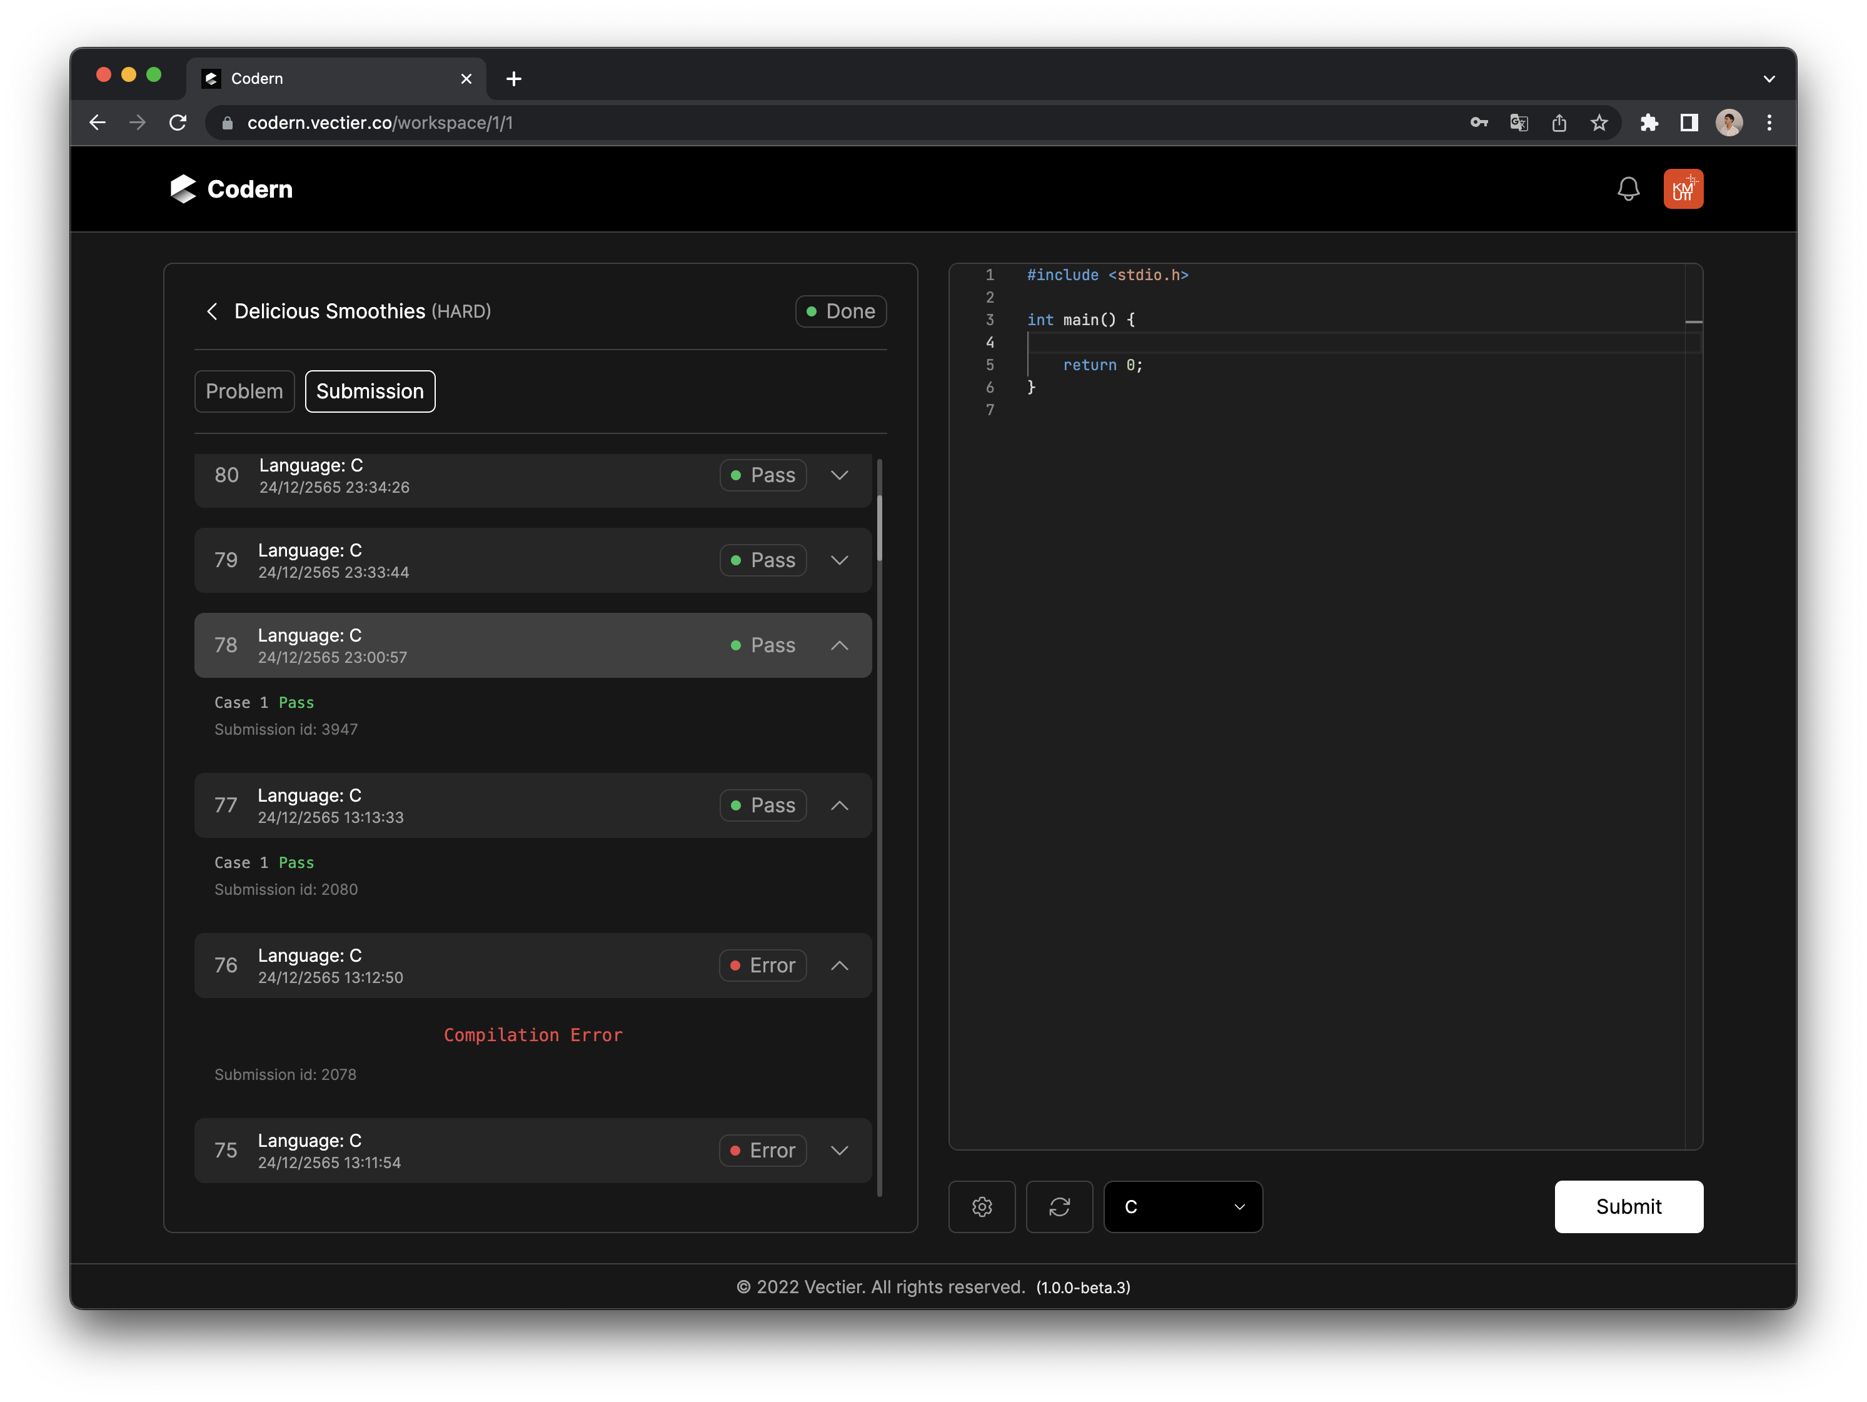Expand submission 75 details
The image size is (1867, 1402).
coord(840,1151)
